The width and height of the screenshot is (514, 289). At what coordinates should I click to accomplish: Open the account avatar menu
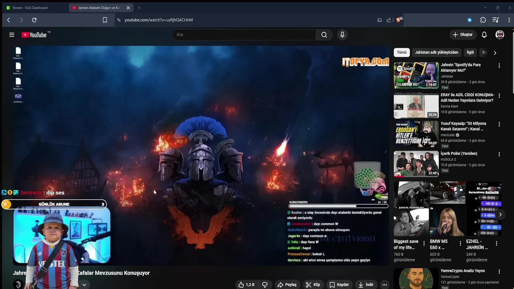tap(500, 35)
